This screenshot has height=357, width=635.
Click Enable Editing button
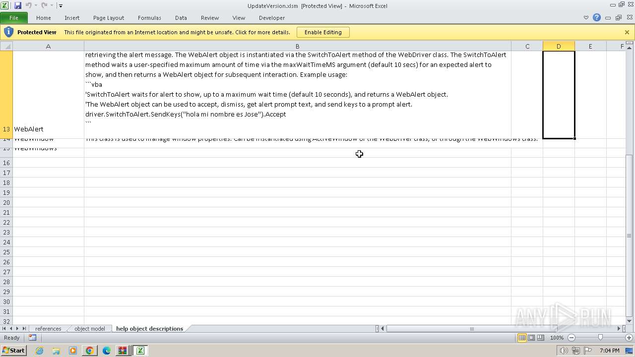(323, 32)
